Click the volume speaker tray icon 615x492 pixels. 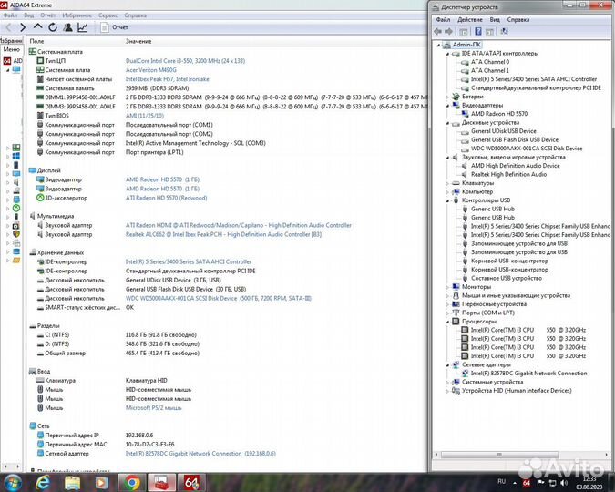point(564,483)
